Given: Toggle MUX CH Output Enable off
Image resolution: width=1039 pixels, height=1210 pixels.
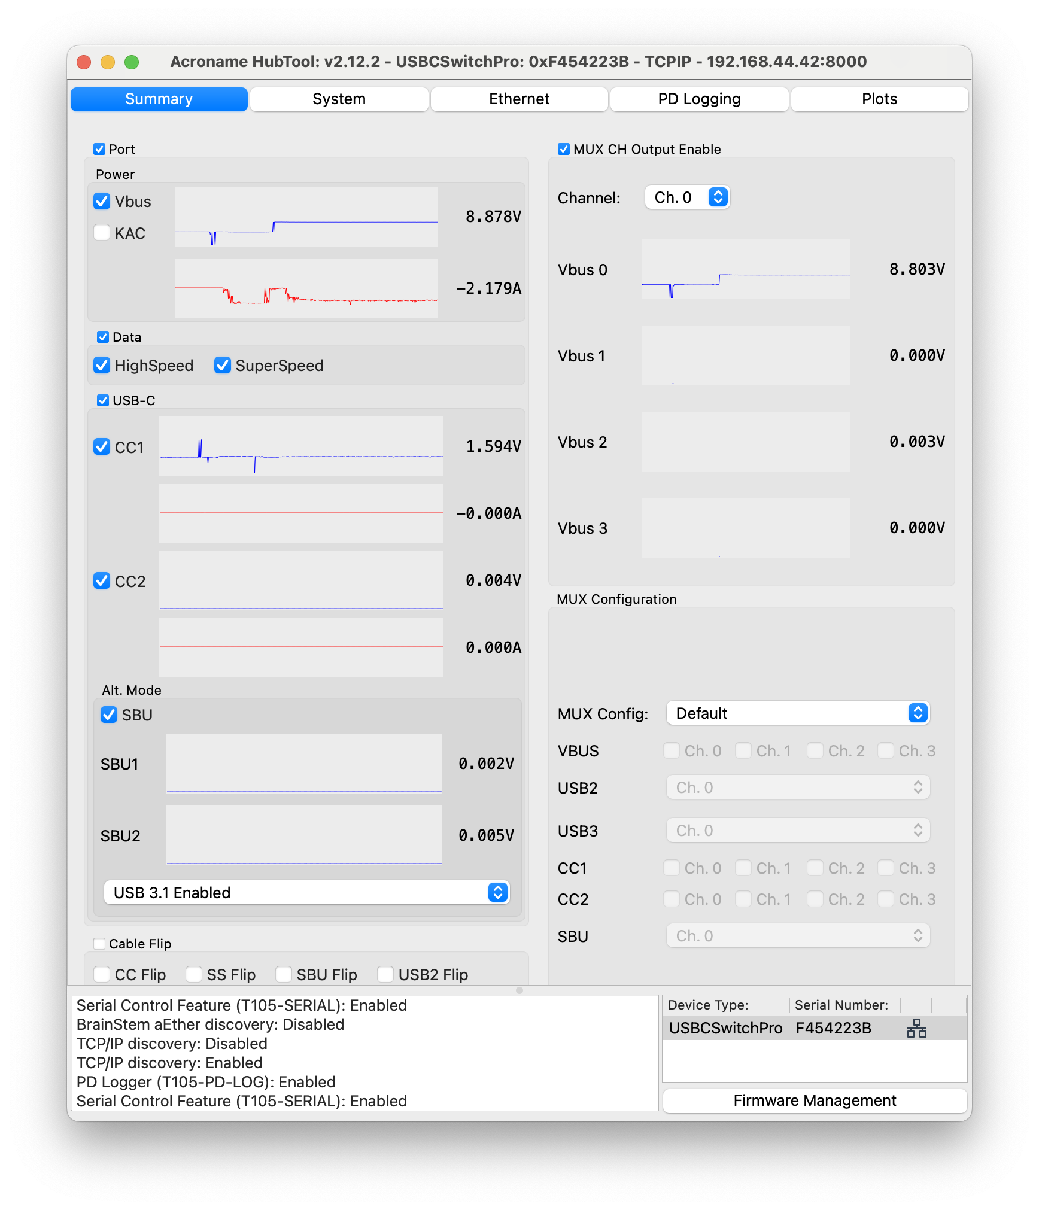Looking at the screenshot, I should pos(563,149).
